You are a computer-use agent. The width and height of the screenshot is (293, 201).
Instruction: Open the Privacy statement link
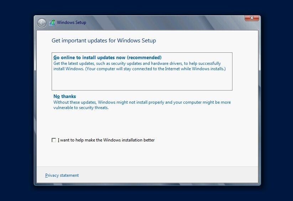[x=62, y=175]
